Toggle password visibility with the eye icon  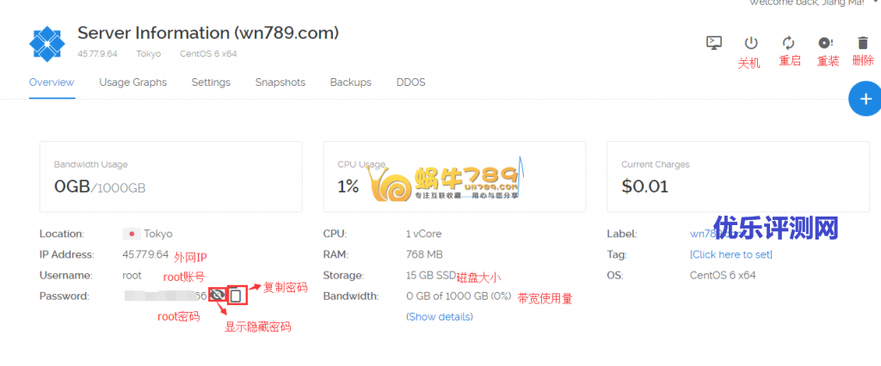tap(217, 295)
